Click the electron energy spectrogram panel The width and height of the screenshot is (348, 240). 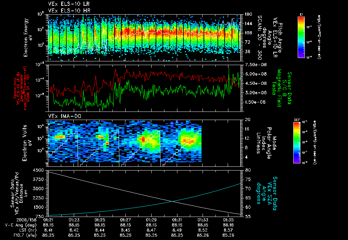[x=144, y=38]
